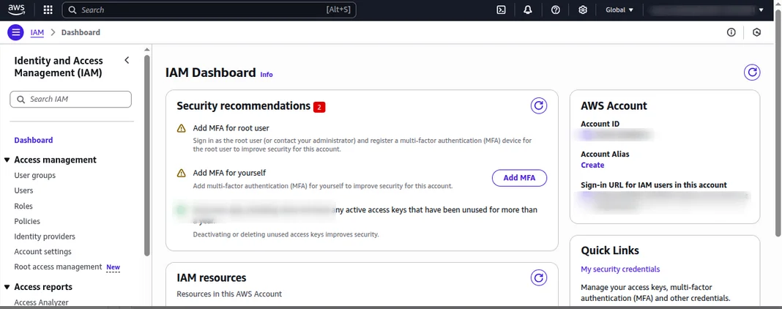Go to Policies in the sidebar
The width and height of the screenshot is (782, 309).
coord(27,221)
